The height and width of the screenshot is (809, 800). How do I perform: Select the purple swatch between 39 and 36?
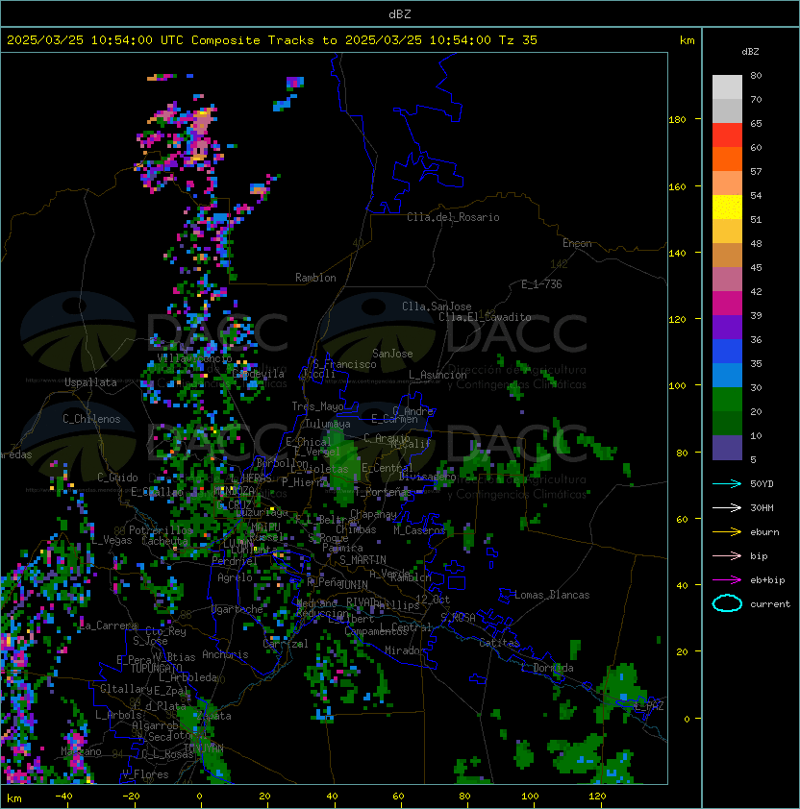pos(727,327)
